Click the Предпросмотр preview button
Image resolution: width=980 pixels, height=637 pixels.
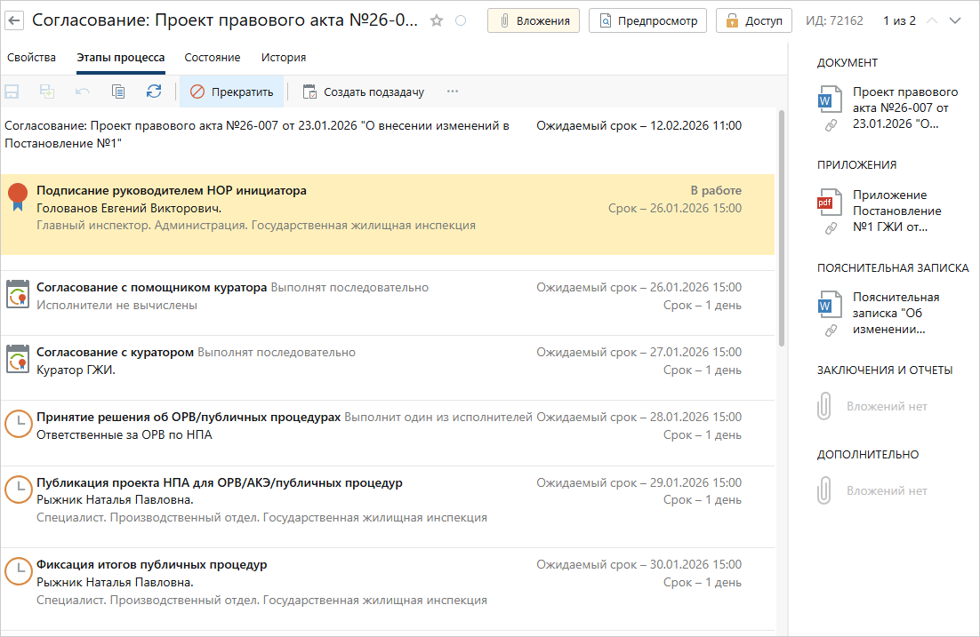[647, 20]
